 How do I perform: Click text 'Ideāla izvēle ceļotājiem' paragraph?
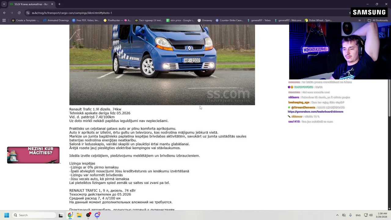(135, 156)
